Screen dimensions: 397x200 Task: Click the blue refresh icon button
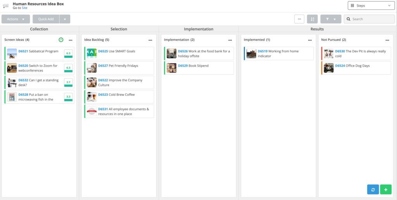[x=373, y=190]
